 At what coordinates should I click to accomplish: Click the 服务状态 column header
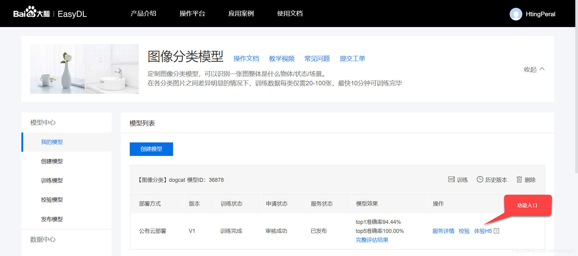pos(322,203)
